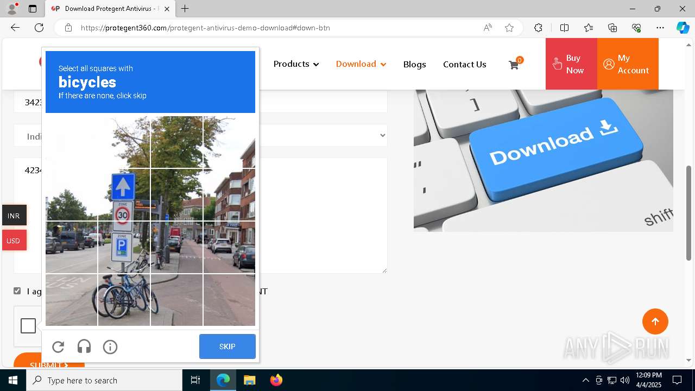Launch Firefox from the taskbar
This screenshot has height=391, width=695.
click(276, 380)
